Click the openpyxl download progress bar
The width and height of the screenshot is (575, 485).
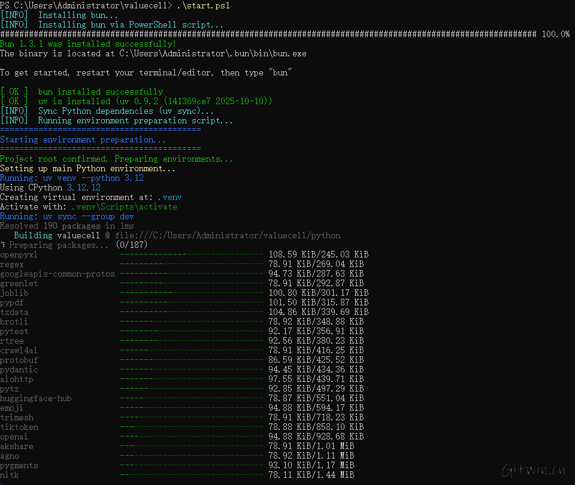(191, 255)
